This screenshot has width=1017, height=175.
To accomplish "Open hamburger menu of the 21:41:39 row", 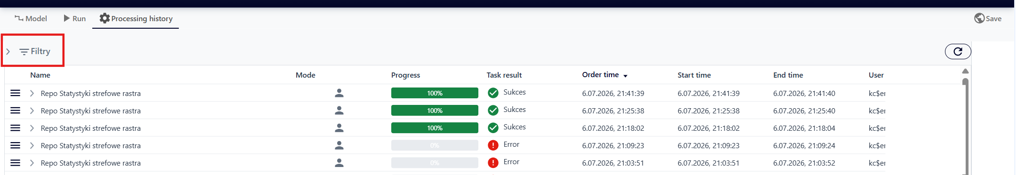I will [15, 93].
